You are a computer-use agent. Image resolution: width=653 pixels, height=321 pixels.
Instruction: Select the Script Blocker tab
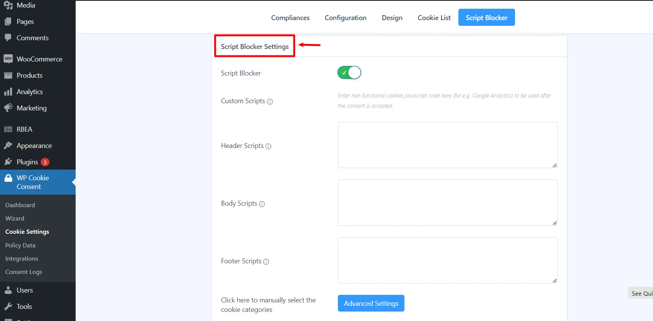(x=487, y=17)
